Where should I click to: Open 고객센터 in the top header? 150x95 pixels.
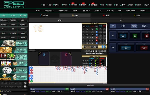click(109, 5)
